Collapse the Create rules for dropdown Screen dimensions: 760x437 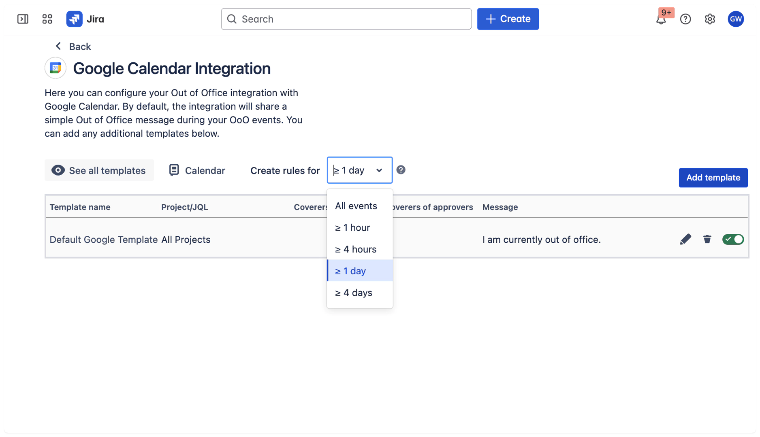pos(359,170)
